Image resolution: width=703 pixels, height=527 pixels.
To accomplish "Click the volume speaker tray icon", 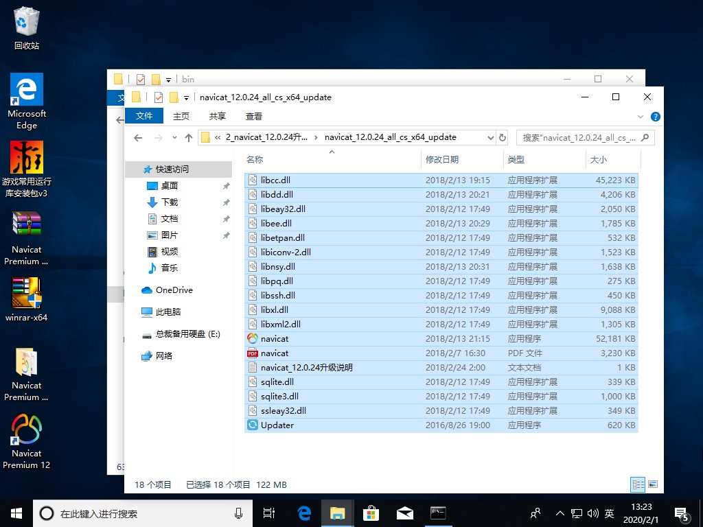I will [x=592, y=513].
